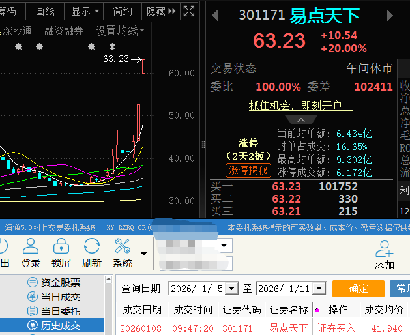This screenshot has height=335, width=410.
Task: Click the 买三 bid price 63.21
Action: tap(286, 211)
